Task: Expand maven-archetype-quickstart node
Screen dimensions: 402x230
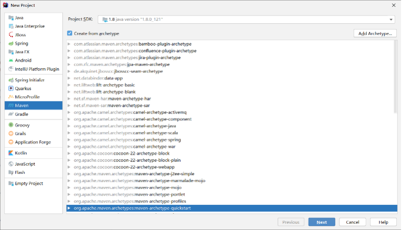Action: point(69,208)
